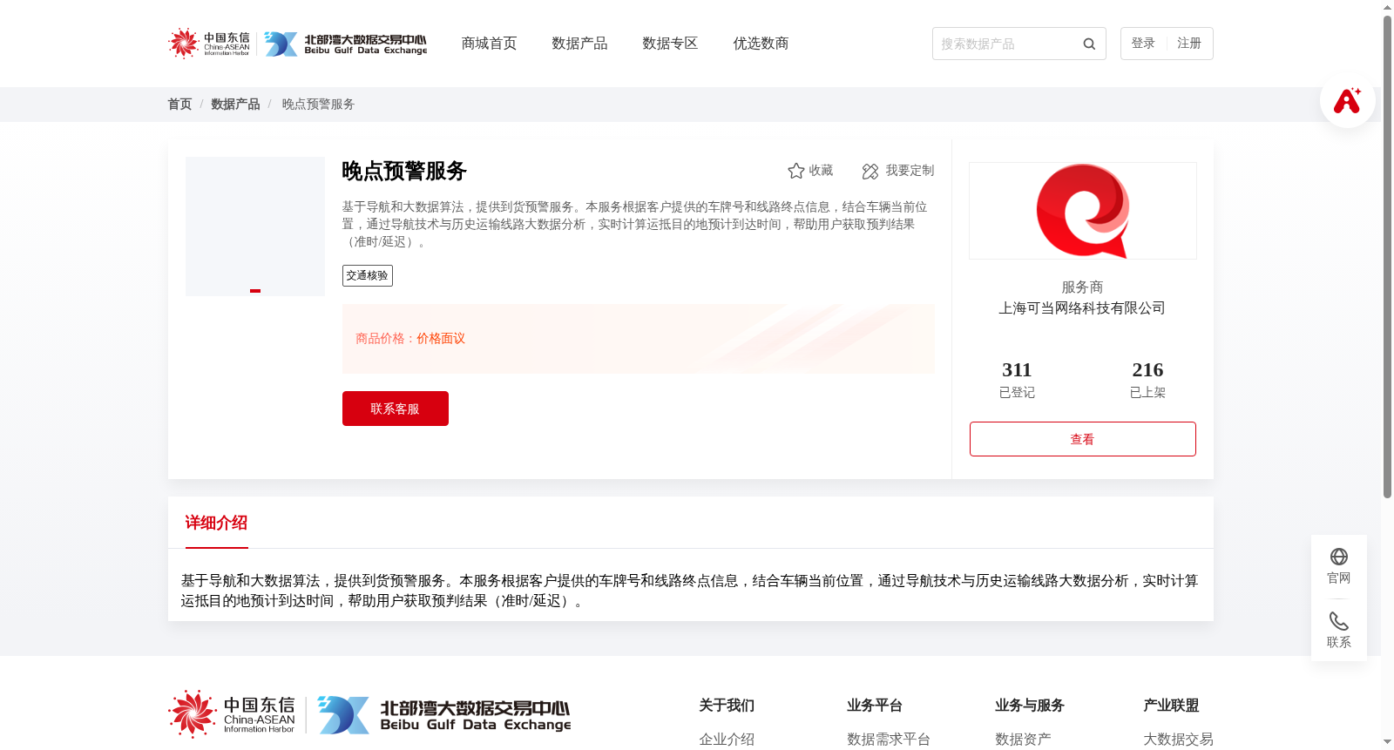Click 大数据交易 footer link
This screenshot has height=750, width=1394.
1178,739
